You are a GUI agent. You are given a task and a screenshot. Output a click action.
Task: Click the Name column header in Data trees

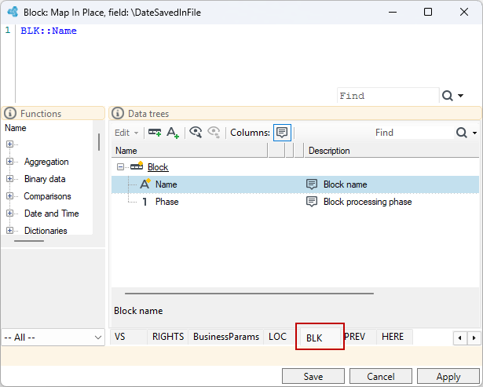click(x=189, y=151)
